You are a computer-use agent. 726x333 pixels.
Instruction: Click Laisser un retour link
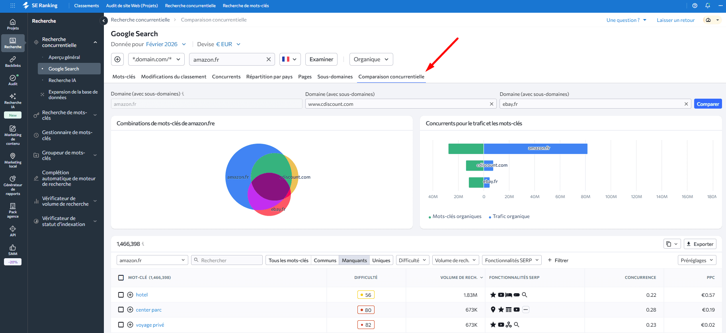[x=675, y=20]
